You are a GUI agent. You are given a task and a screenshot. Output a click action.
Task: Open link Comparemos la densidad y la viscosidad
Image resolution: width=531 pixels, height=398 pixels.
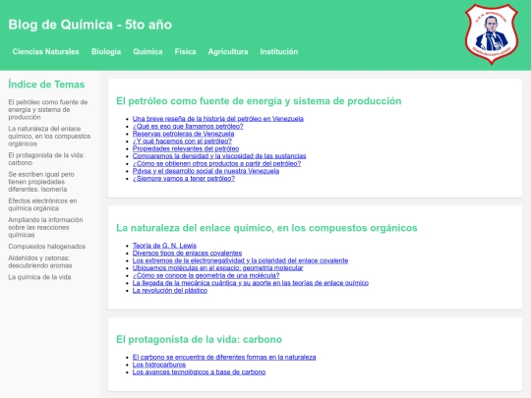coord(219,156)
